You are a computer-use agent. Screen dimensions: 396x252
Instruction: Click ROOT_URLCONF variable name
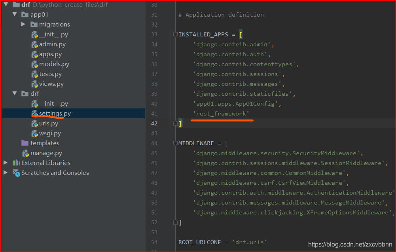tap(199, 242)
